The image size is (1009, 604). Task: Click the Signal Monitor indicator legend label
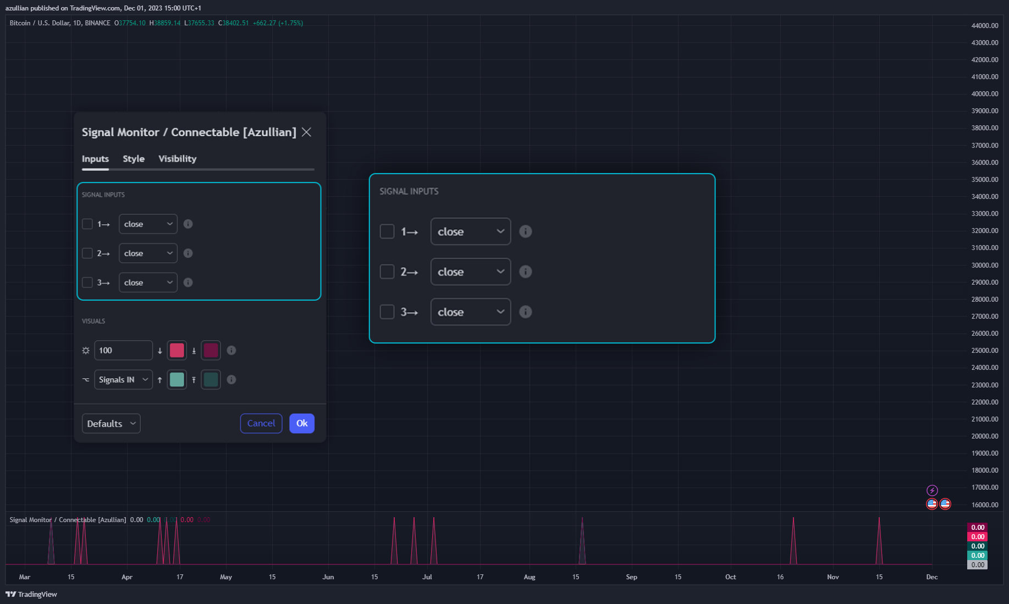pos(68,520)
